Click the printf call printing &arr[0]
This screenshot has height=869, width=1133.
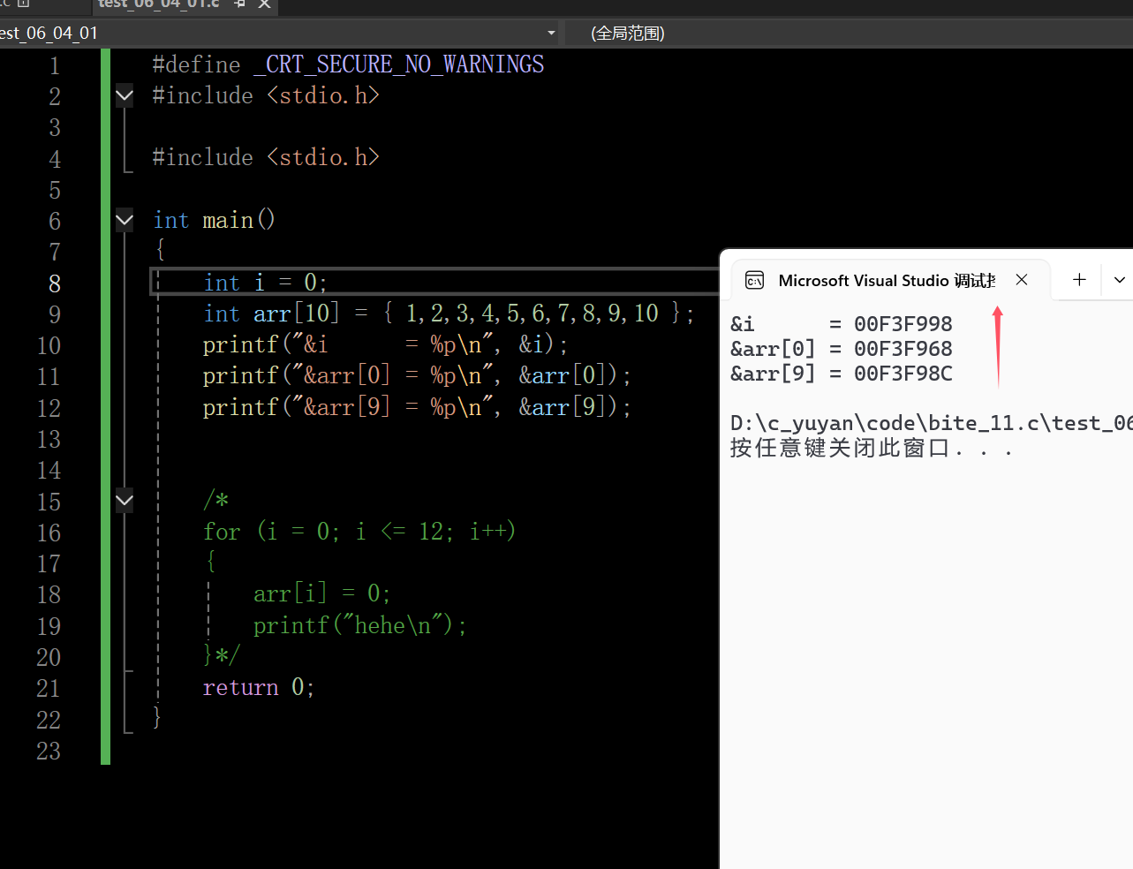(x=417, y=375)
